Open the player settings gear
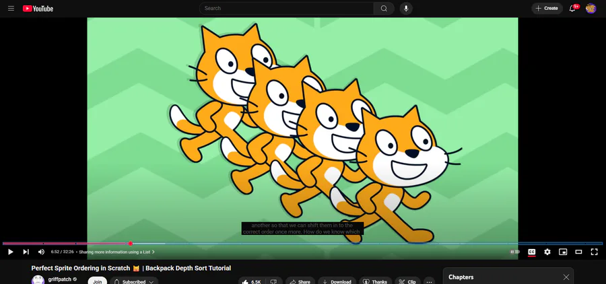606x284 pixels. coord(547,252)
